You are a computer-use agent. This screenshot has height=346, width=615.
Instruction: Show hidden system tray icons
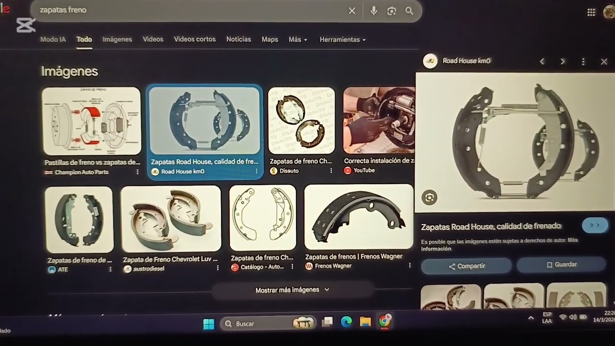[531, 318]
